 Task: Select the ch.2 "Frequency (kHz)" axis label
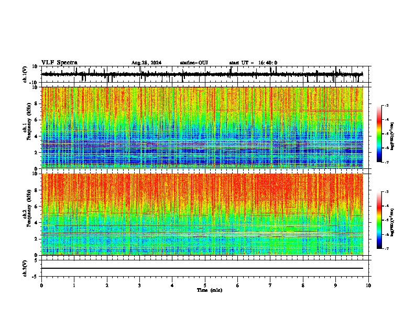coord(29,208)
